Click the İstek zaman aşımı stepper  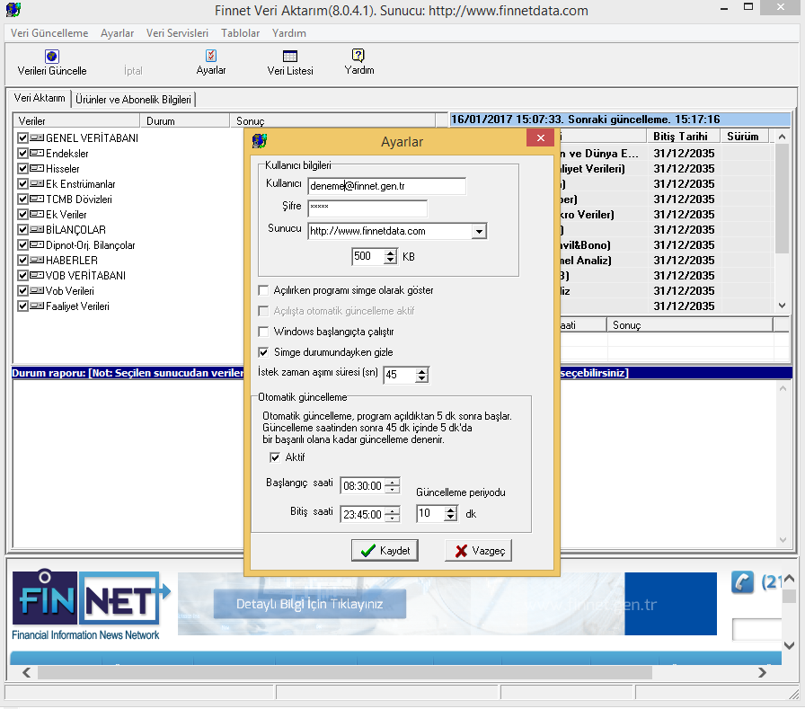[x=421, y=375]
